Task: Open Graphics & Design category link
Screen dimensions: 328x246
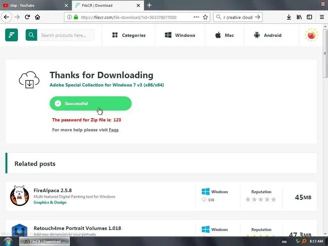Action: (x=50, y=202)
